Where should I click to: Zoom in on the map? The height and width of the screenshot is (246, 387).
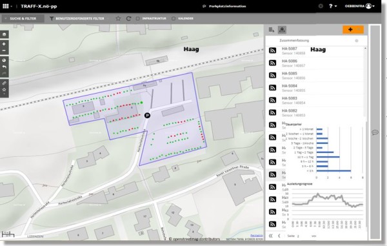point(4,44)
